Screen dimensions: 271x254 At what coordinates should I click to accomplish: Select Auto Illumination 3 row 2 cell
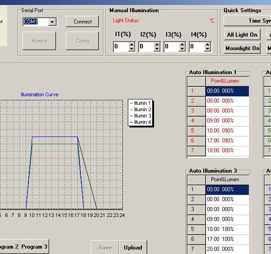(227, 199)
